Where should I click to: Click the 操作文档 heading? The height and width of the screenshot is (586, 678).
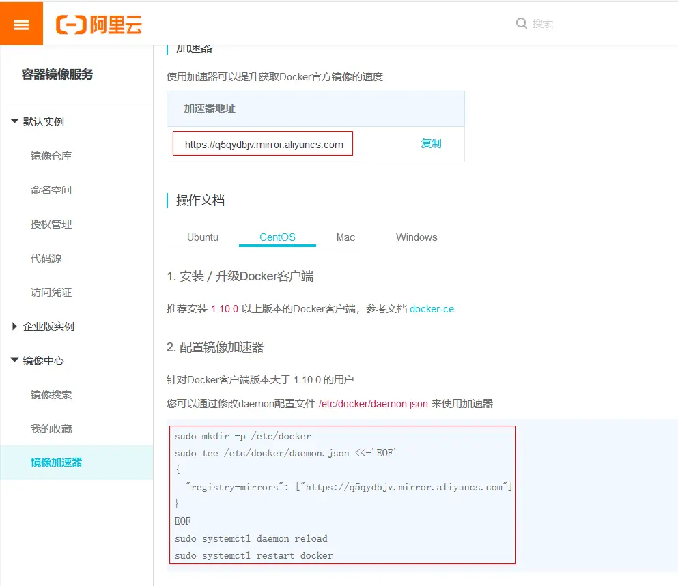point(200,201)
